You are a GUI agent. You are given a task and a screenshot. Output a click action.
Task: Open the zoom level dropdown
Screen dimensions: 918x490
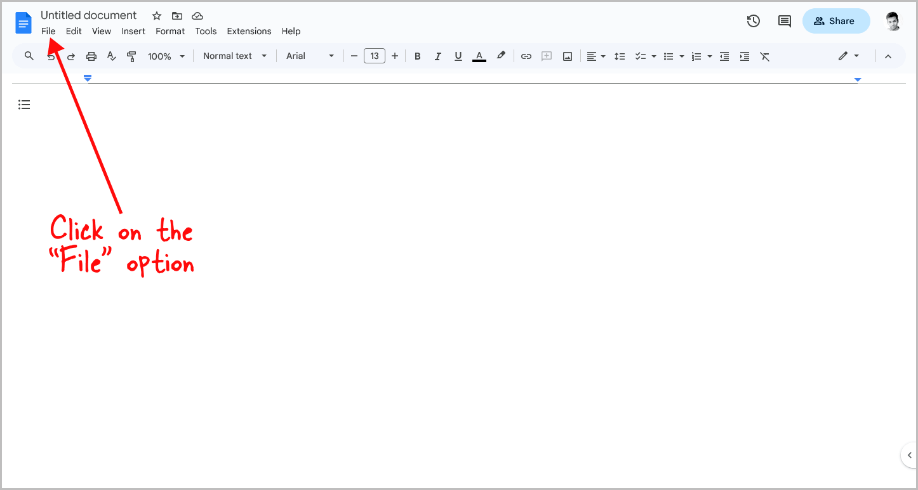165,56
